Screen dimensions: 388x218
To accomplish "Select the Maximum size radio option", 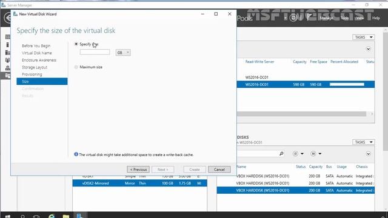I will (76, 67).
